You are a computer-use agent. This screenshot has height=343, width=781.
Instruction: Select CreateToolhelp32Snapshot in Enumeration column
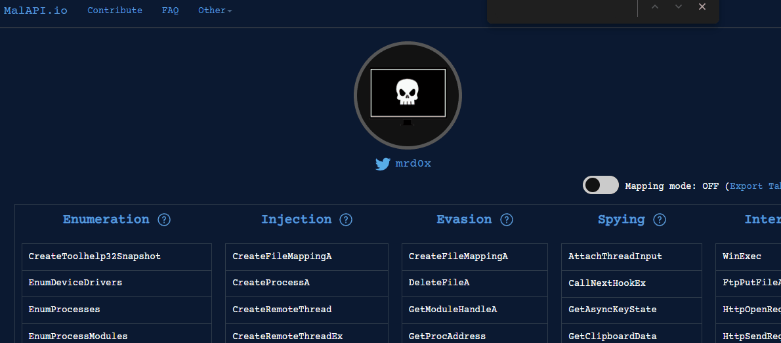point(95,256)
